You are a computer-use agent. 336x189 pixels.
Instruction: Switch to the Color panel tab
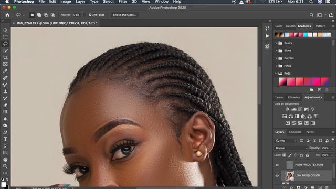[x=279, y=26]
